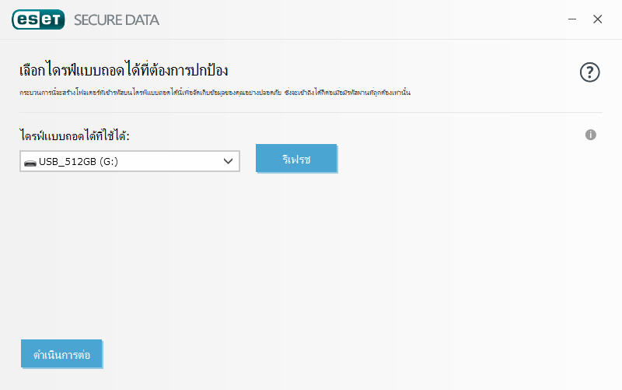
Task: Click the ESET logo
Action: (38, 19)
